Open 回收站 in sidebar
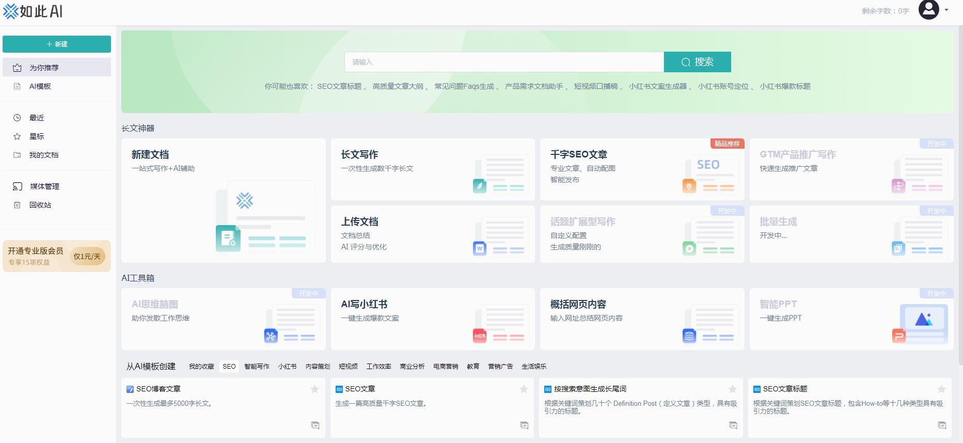This screenshot has height=443, width=963. click(x=57, y=205)
